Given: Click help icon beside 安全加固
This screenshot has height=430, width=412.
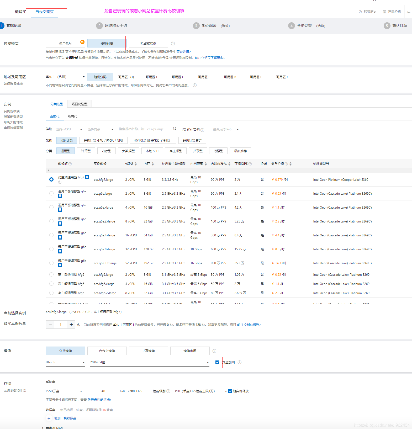Looking at the screenshot, I should [x=240, y=362].
